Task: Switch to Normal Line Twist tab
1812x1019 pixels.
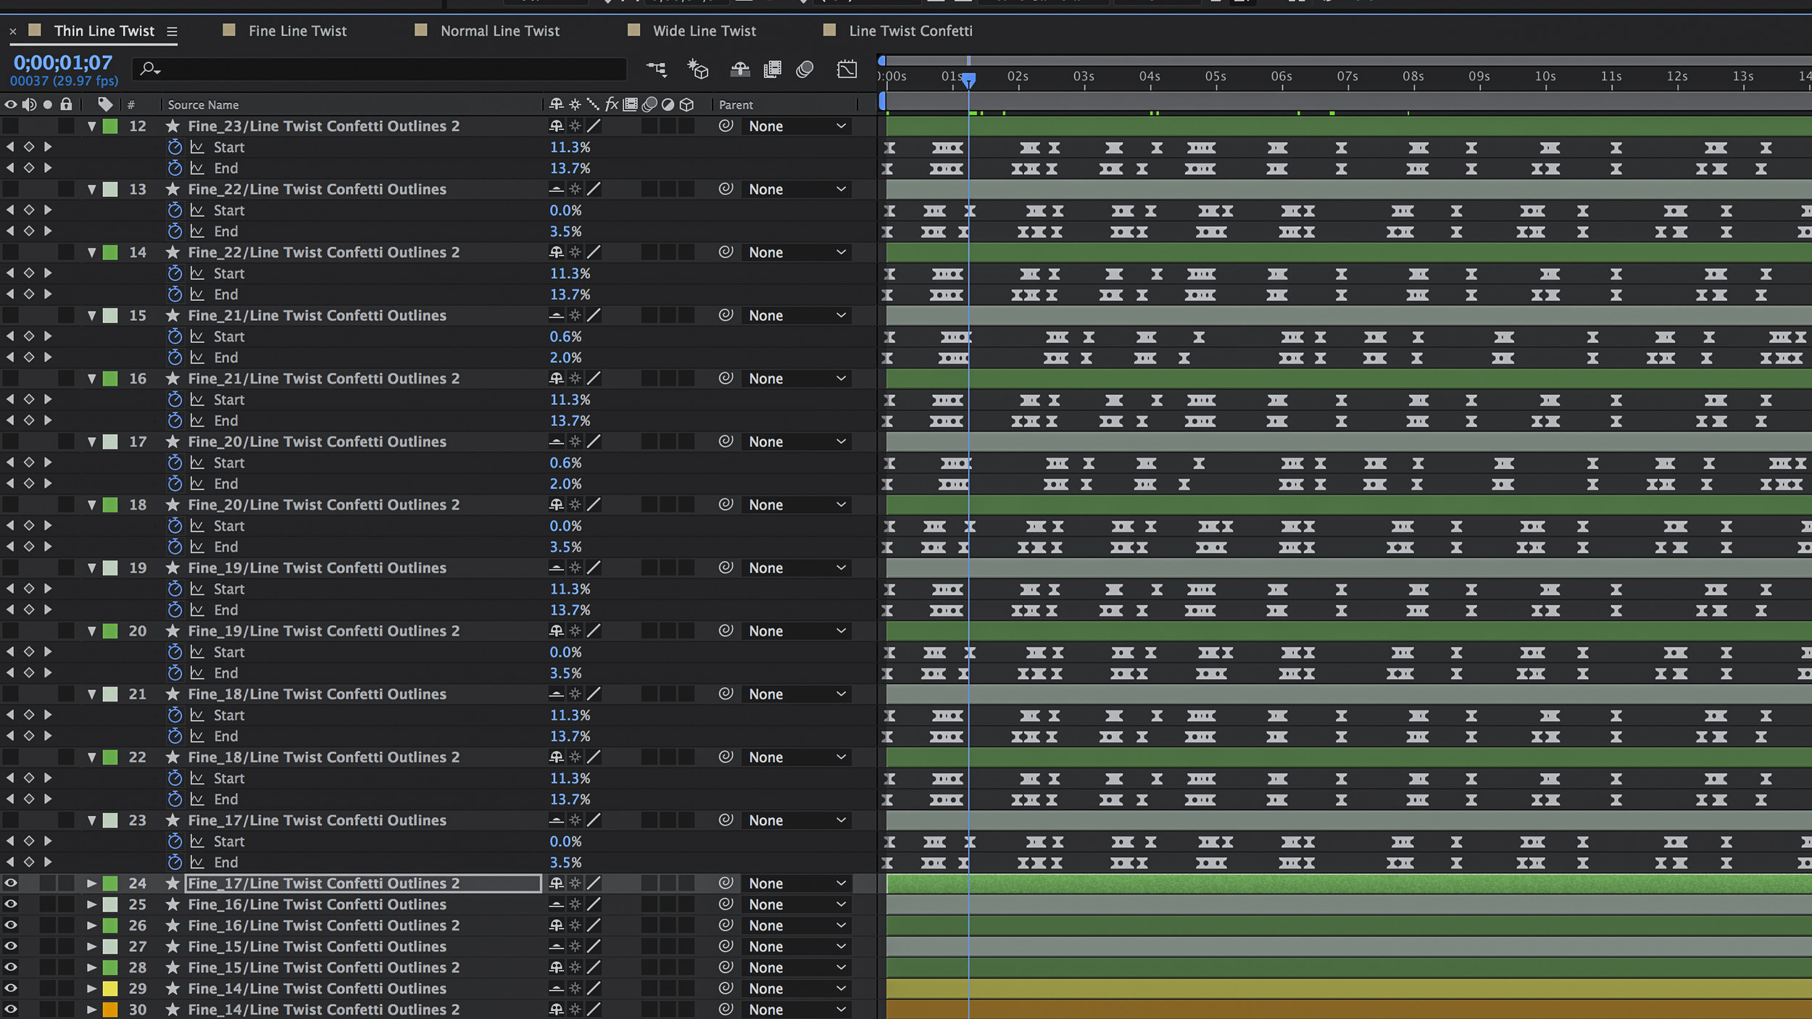Action: click(x=500, y=31)
